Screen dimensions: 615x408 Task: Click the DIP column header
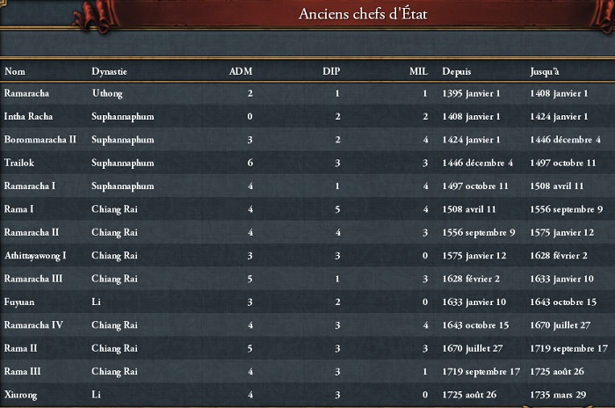[x=331, y=71]
